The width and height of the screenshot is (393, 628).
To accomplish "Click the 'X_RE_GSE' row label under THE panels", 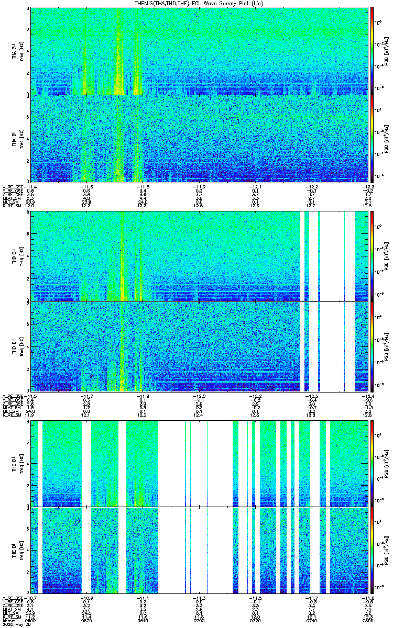I will click(x=12, y=598).
